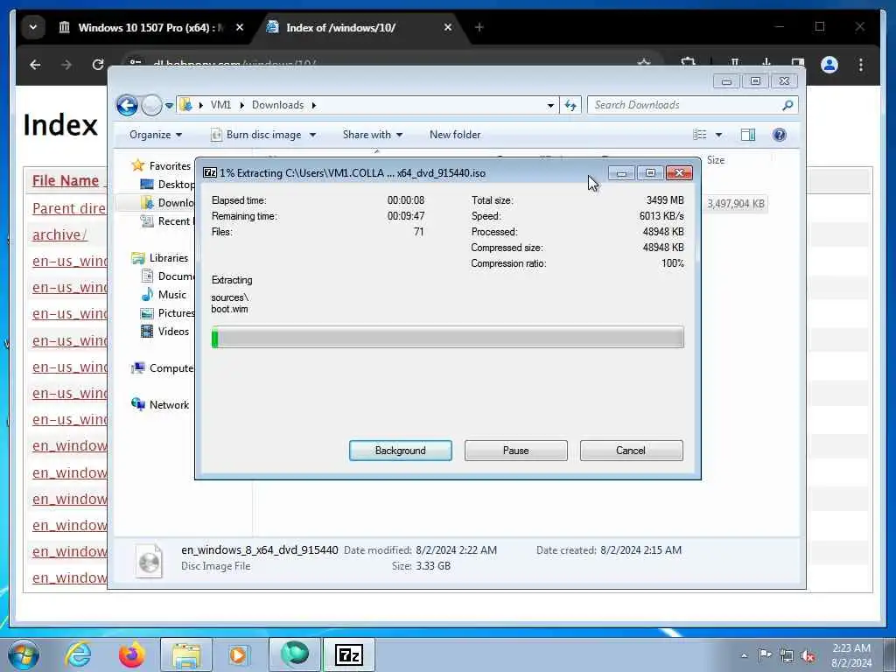The height and width of the screenshot is (672, 896).
Task: Click the Size column header
Action: 716,160
